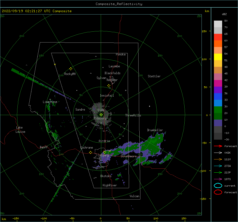Click the HighRiver label
Image resolution: width=238 pixels, height=222 pixels.
click(110, 186)
